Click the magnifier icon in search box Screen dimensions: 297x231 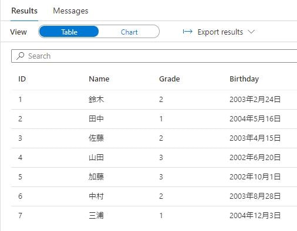(x=20, y=56)
